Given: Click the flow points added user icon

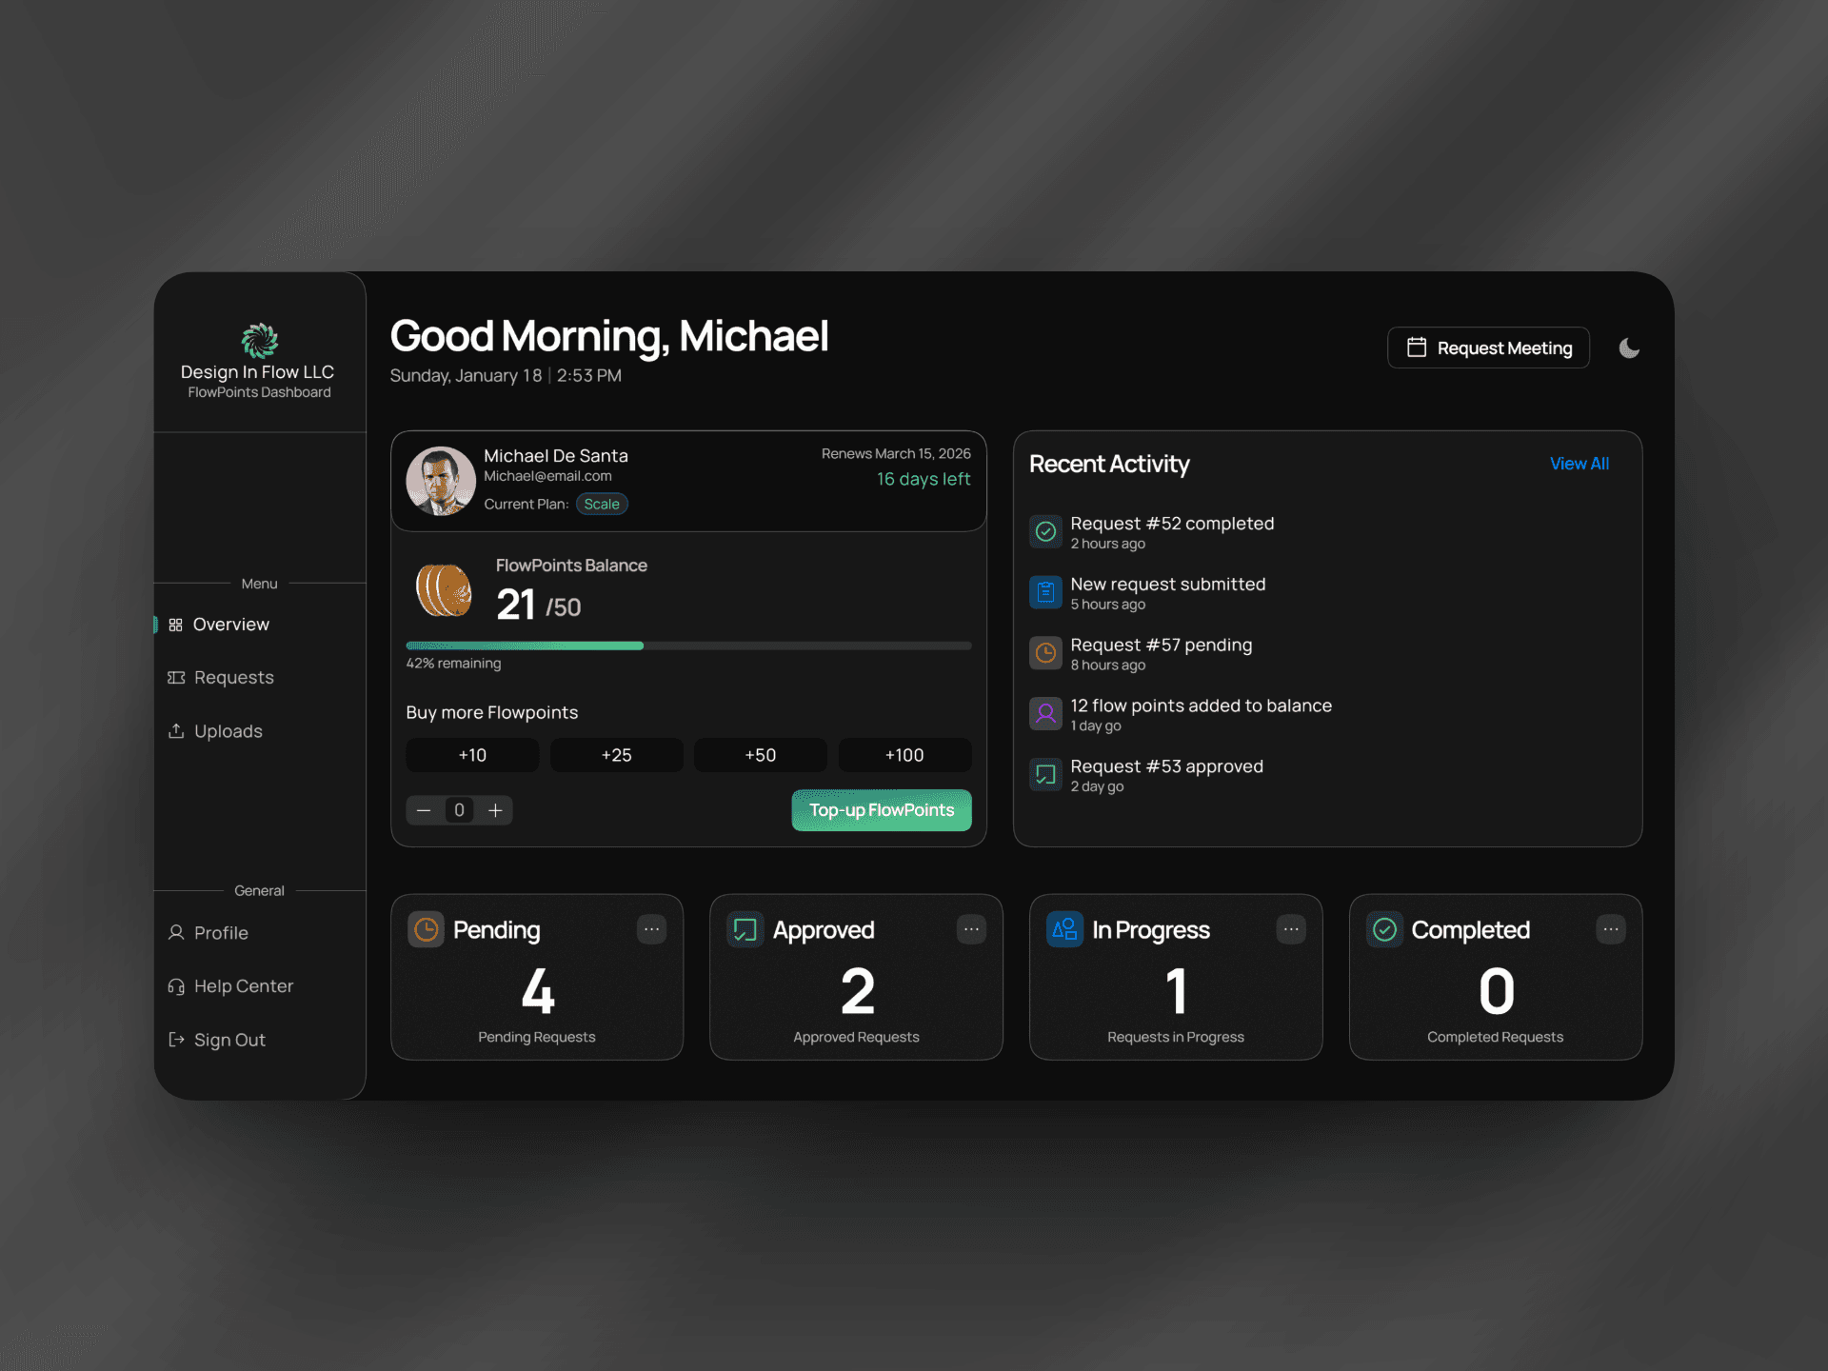Looking at the screenshot, I should pos(1045,713).
